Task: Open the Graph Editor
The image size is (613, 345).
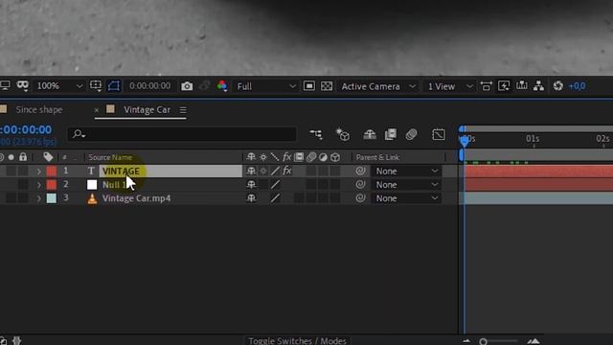Action: click(439, 134)
